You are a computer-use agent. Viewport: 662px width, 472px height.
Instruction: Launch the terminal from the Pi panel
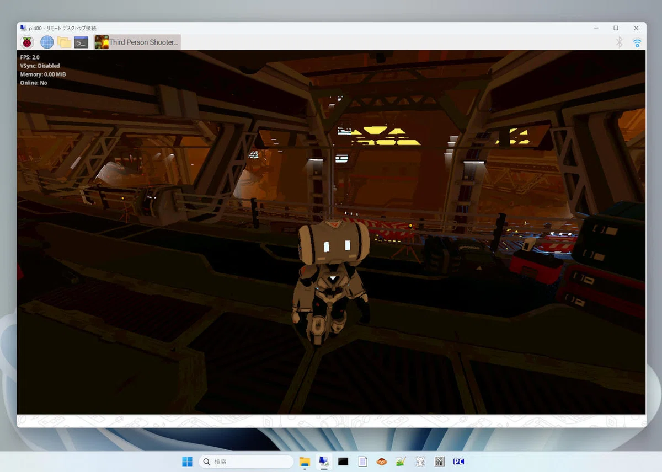(81, 42)
